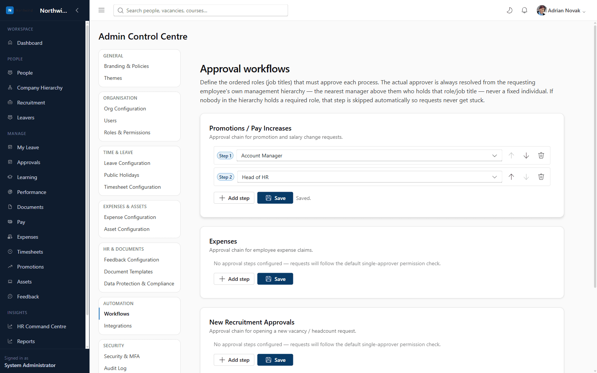Open Roles & Permissions

click(127, 132)
